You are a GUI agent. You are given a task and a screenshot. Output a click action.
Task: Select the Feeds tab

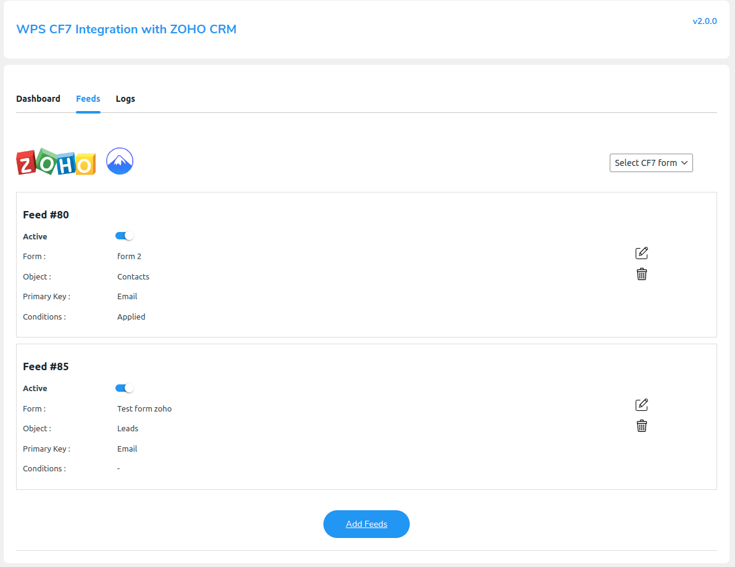tap(88, 99)
